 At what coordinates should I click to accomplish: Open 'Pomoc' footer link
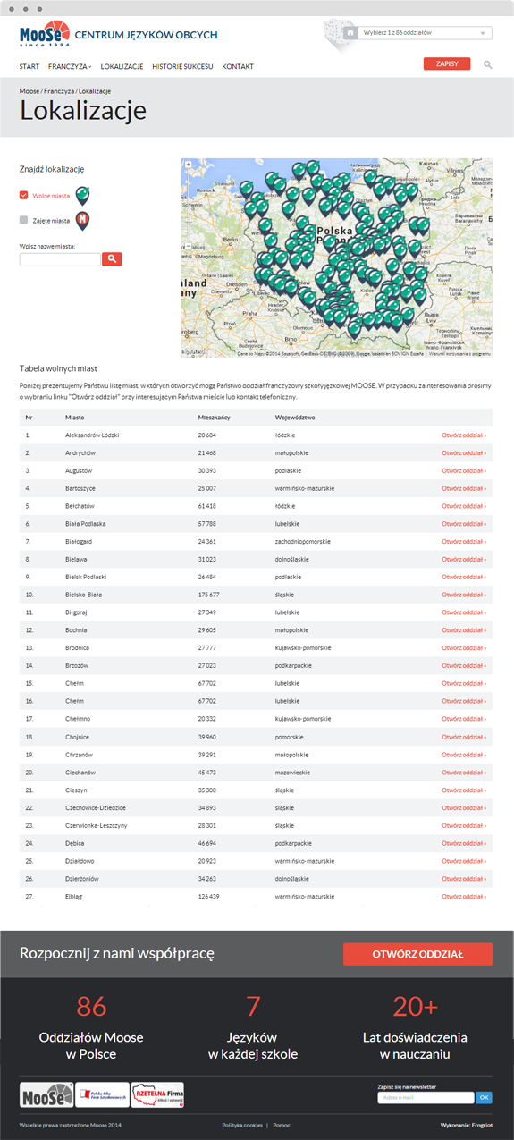click(x=282, y=1125)
